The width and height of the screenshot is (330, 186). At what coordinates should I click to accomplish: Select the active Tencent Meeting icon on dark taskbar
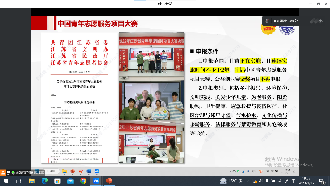tap(96, 181)
